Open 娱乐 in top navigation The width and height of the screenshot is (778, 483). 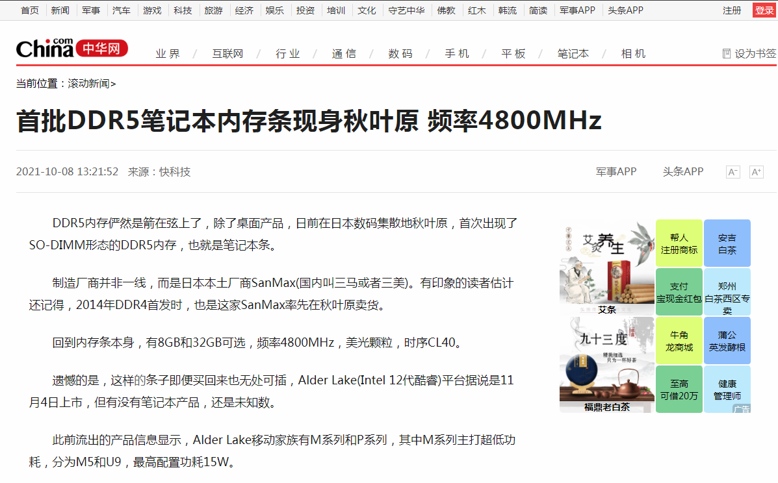pos(274,10)
